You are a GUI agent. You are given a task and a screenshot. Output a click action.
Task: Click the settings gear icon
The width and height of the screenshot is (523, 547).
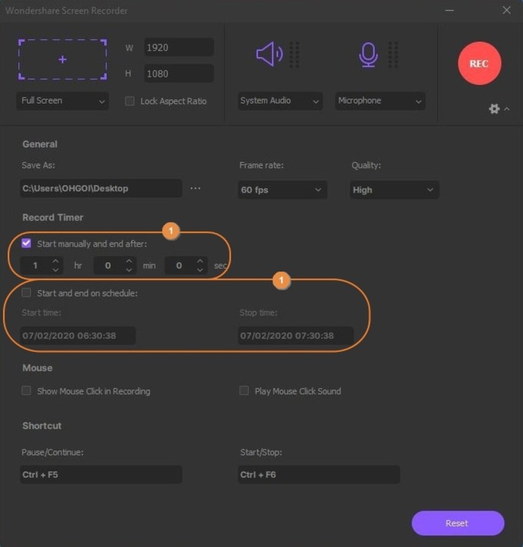click(x=494, y=109)
